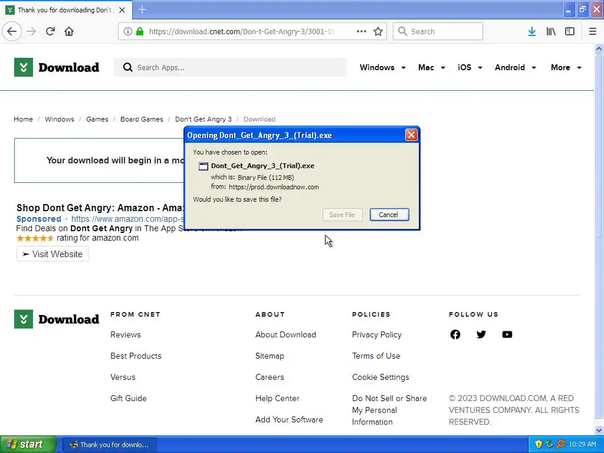Open the Games breadcrumb link

[97, 119]
